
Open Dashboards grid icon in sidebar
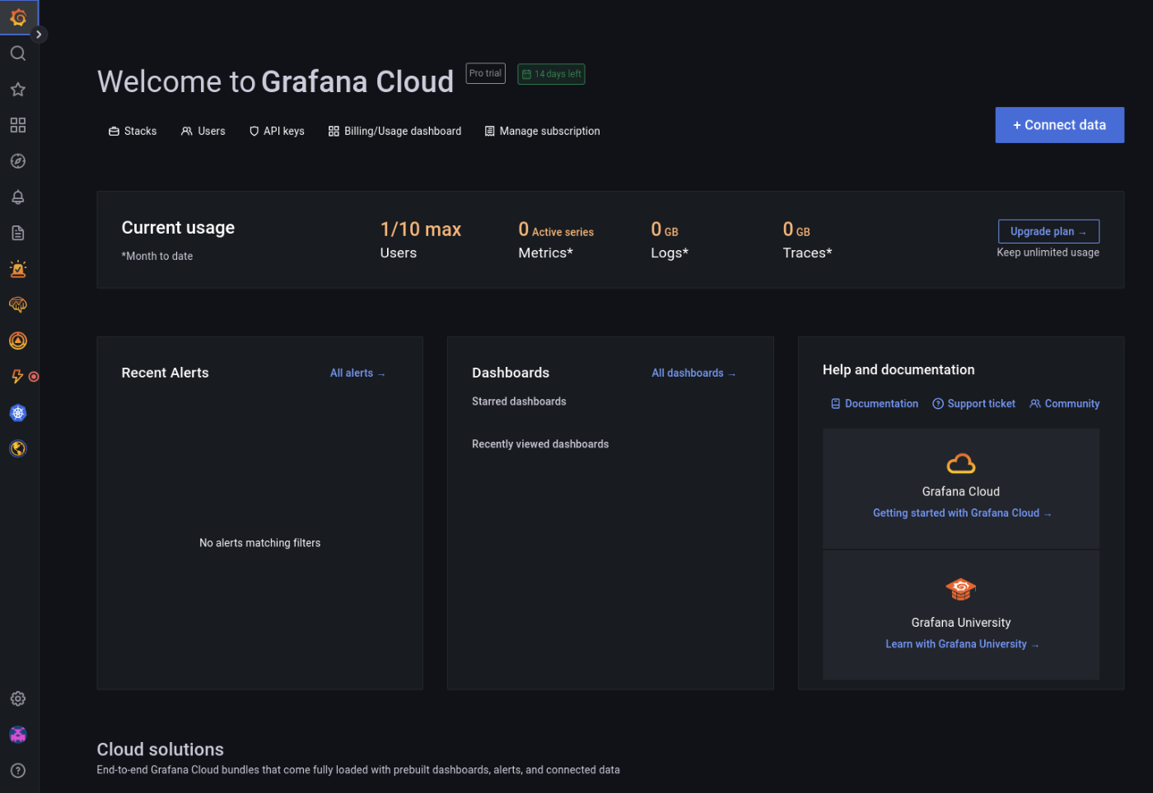coord(18,125)
